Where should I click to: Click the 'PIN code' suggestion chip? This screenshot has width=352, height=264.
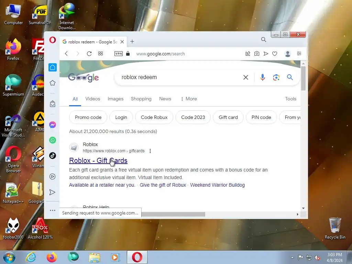point(261,117)
